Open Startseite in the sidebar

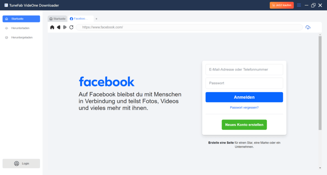21,19
